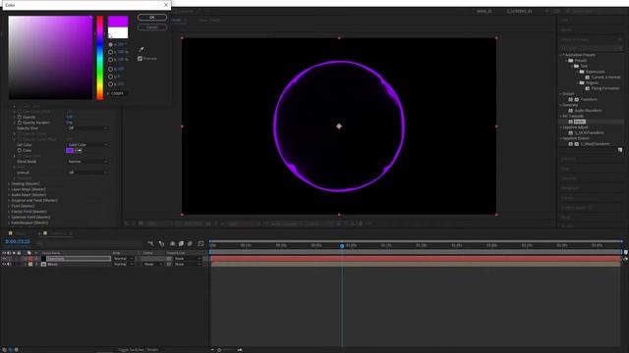Select the brightness B radio button
The height and width of the screenshot is (353, 629).
110,59
